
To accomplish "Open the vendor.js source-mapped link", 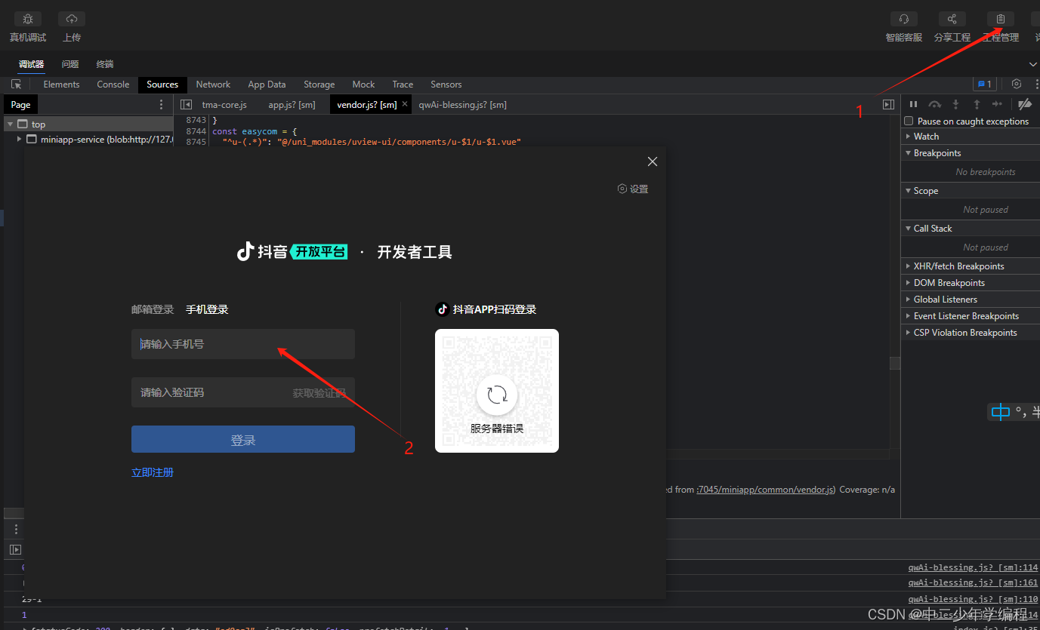I will pos(766,490).
